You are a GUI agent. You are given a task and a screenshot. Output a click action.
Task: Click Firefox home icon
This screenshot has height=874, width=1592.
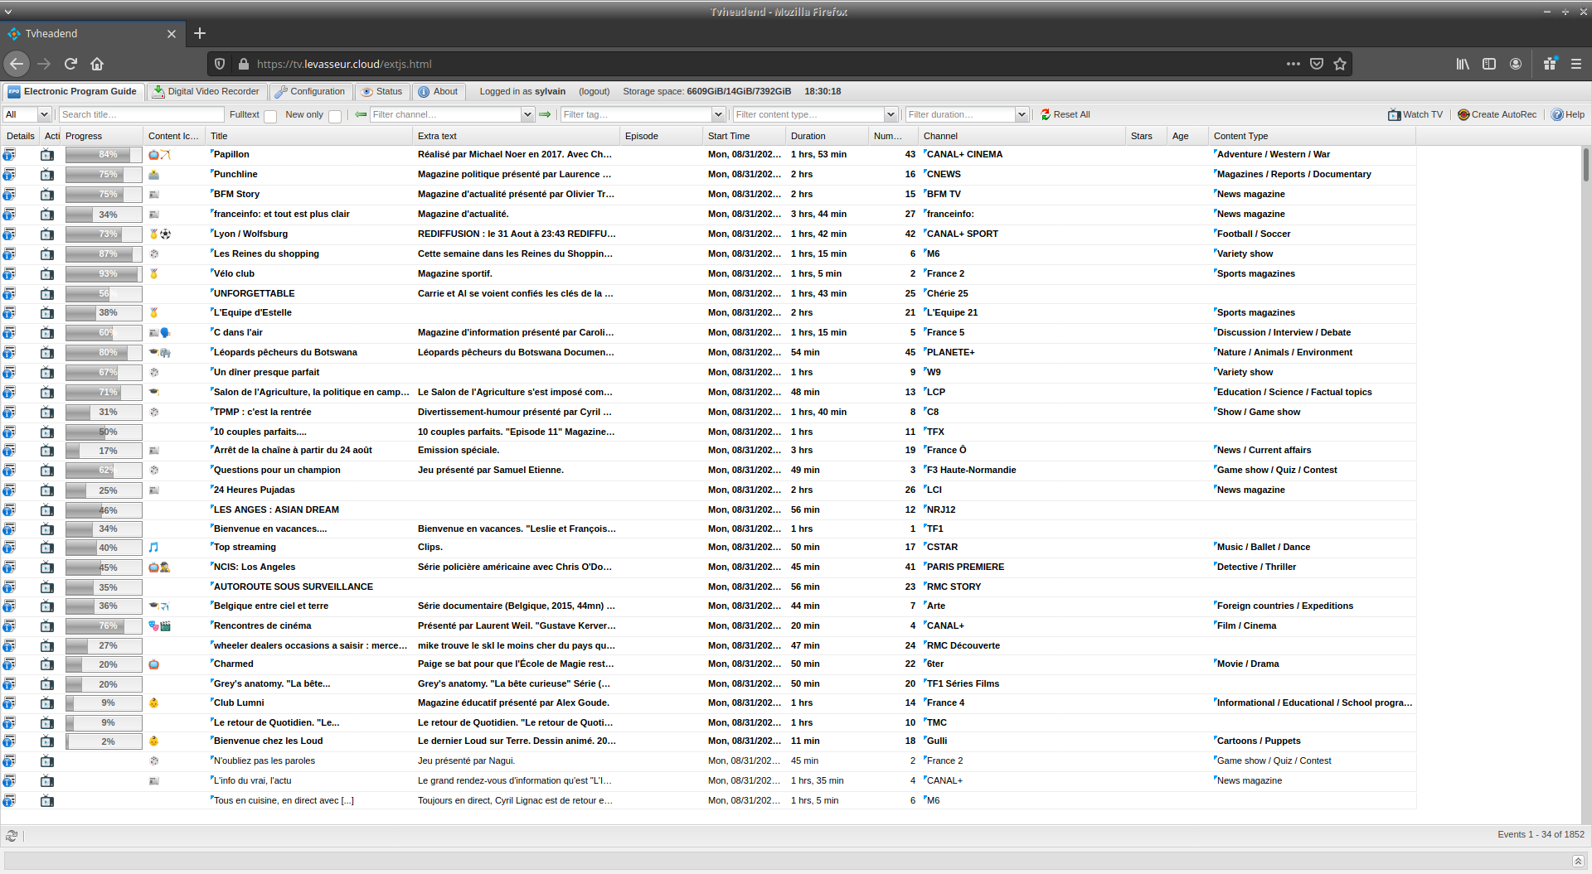tap(97, 64)
